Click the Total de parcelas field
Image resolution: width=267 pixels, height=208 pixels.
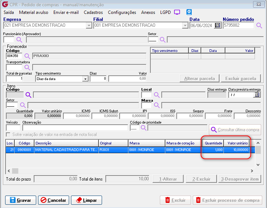tap(15, 79)
